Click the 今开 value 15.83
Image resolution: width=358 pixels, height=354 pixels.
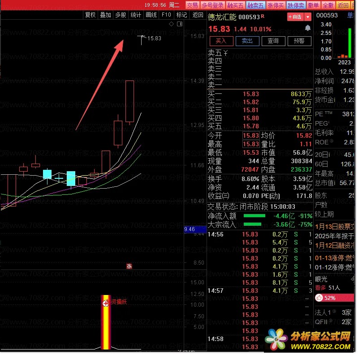(x=251, y=135)
